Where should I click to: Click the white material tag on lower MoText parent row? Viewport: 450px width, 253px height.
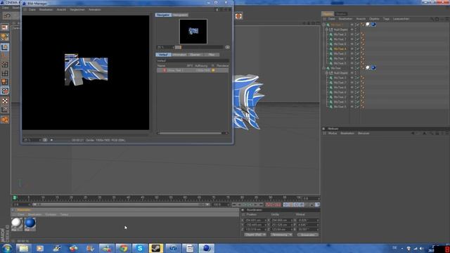pyautogui.click(x=368, y=68)
